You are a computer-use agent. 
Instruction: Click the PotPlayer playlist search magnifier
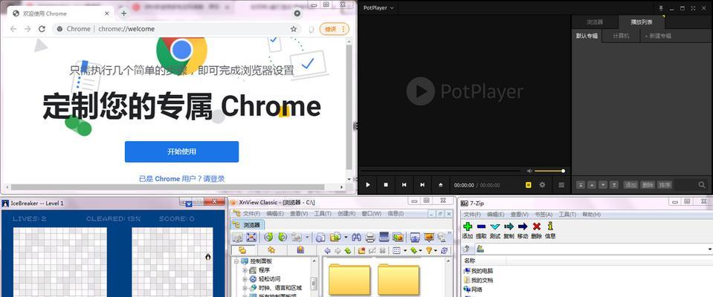point(702,185)
